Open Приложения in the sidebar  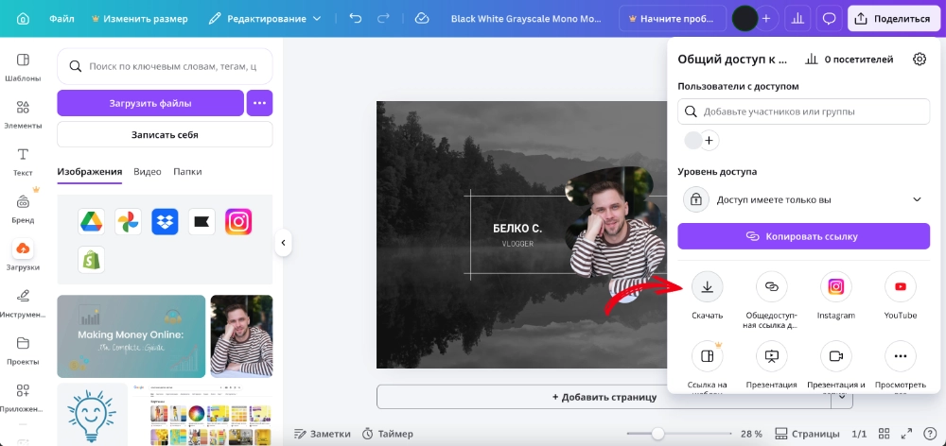(23, 397)
